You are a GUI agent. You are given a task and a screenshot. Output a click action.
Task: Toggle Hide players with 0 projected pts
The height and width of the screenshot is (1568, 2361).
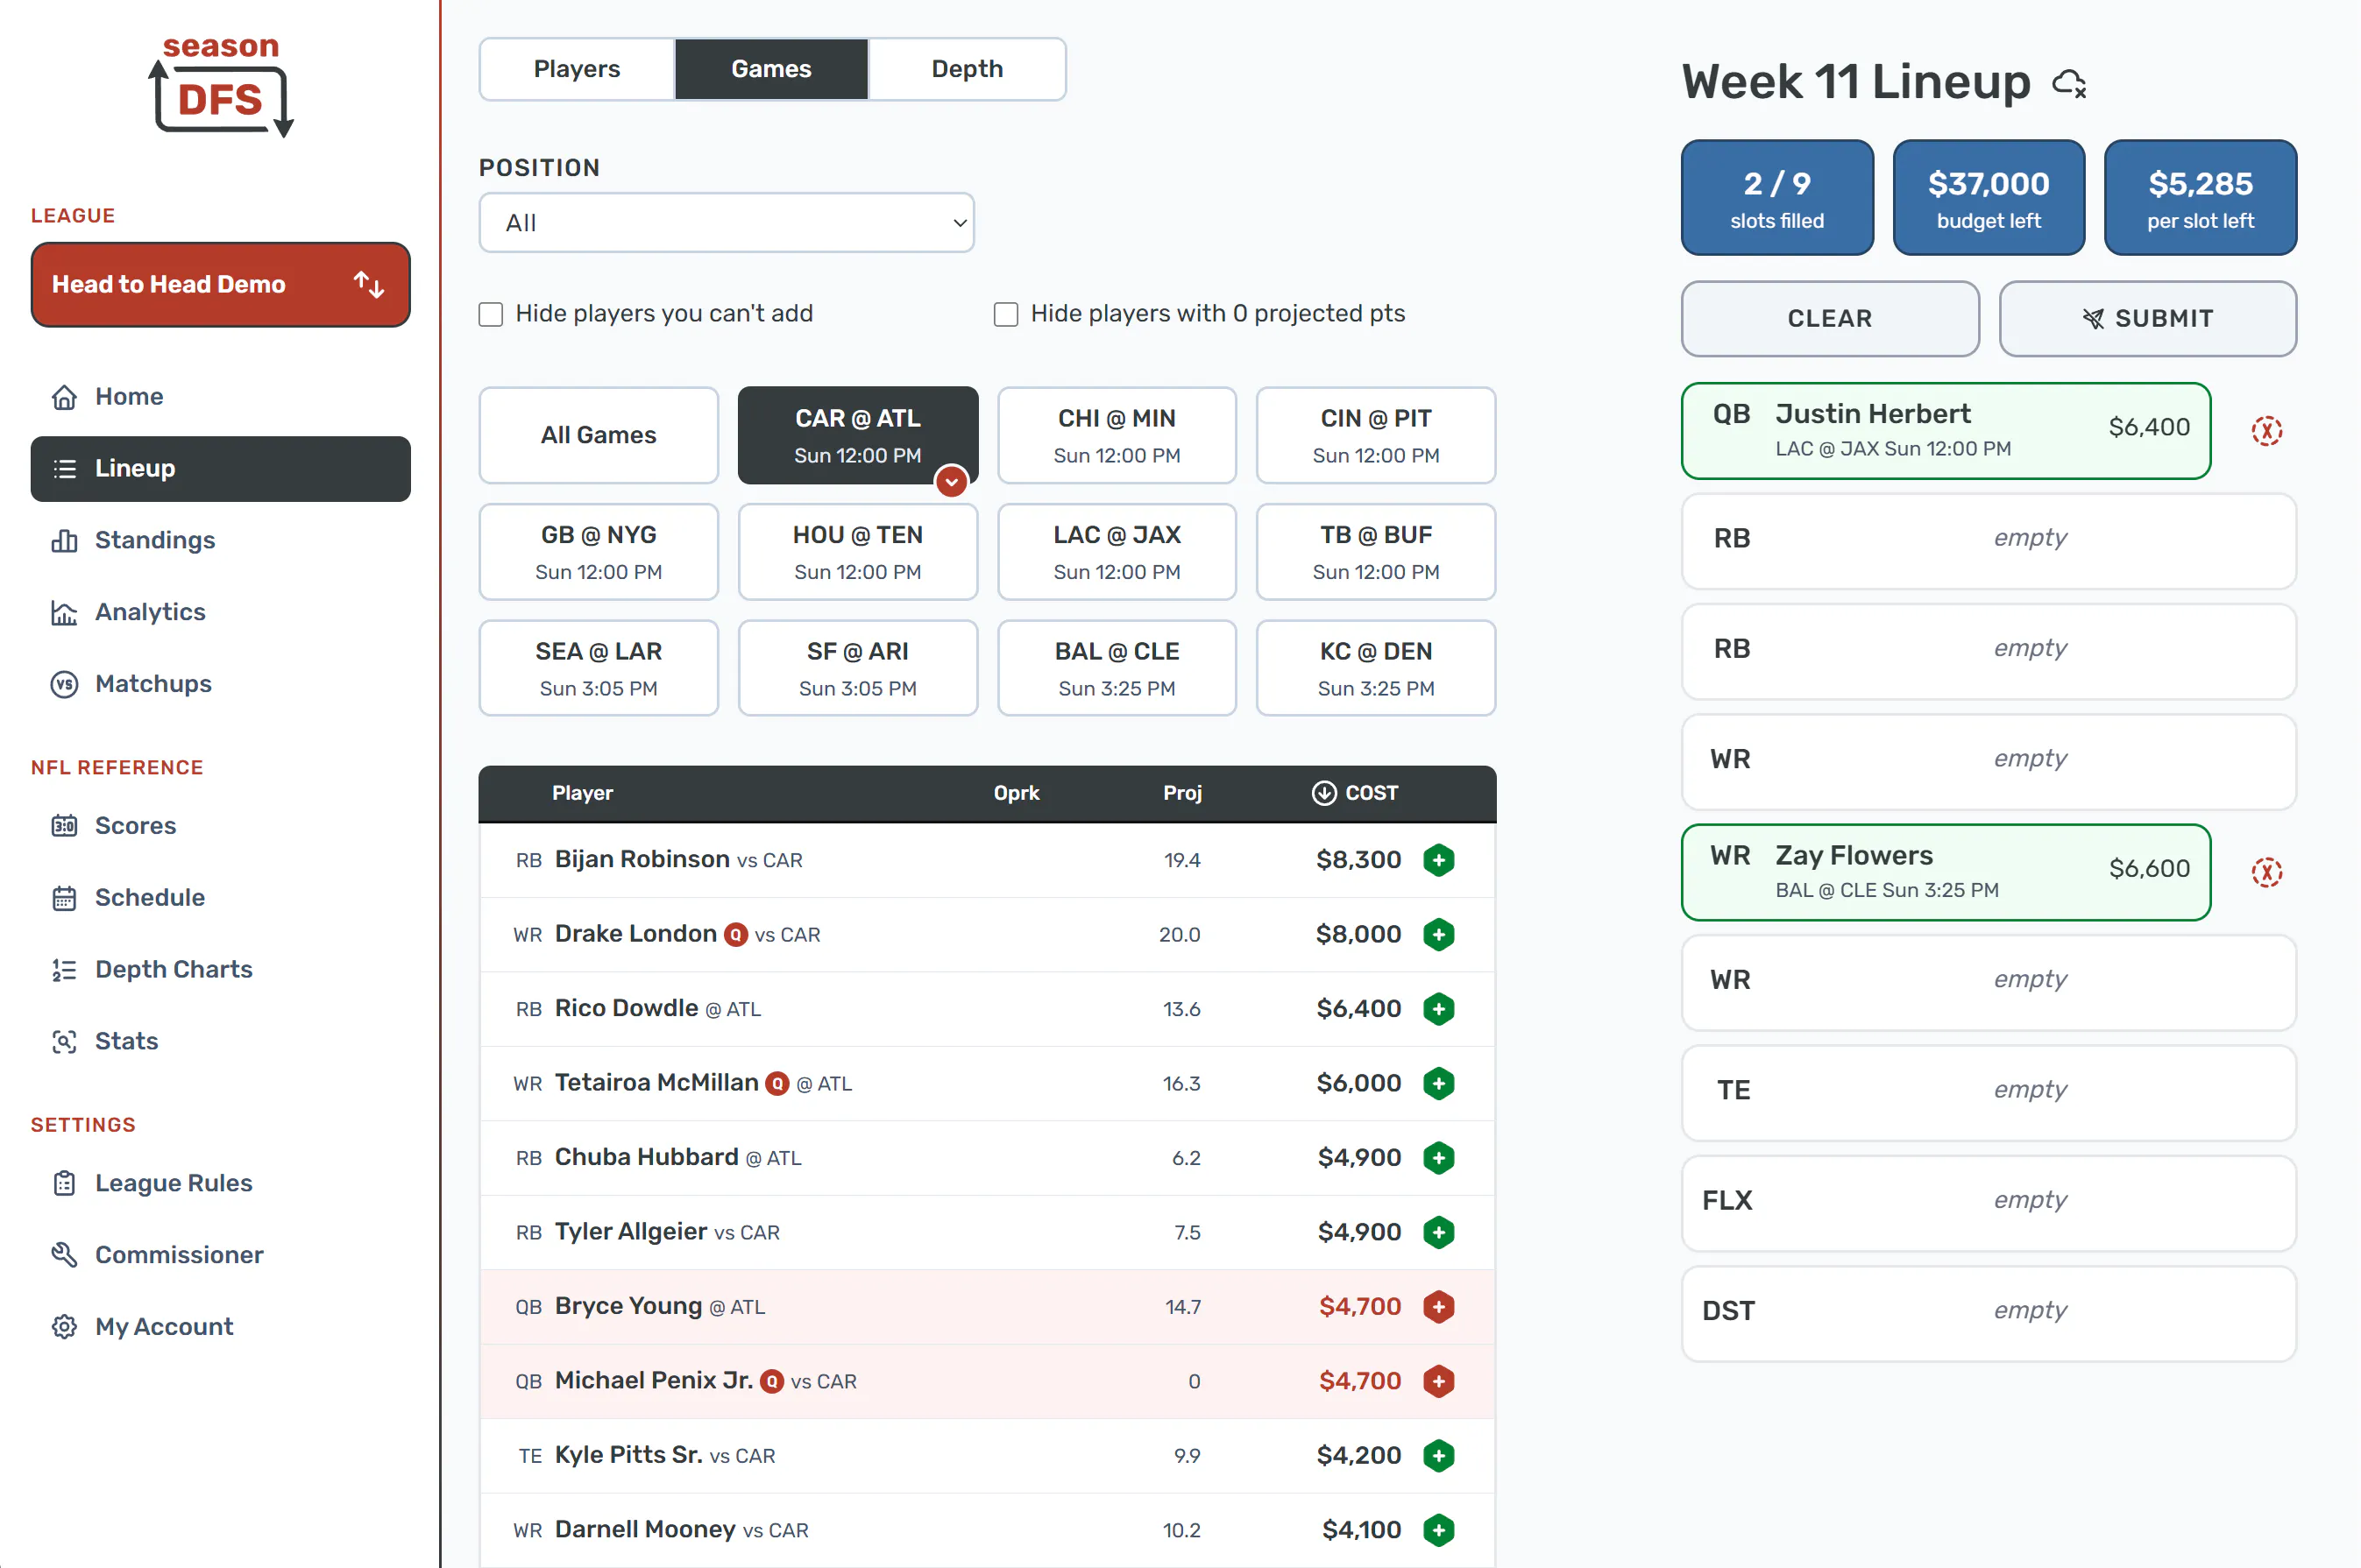tap(1005, 315)
